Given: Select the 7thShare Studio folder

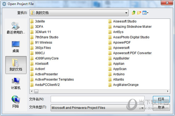Looking at the screenshot, I should click(x=44, y=37).
